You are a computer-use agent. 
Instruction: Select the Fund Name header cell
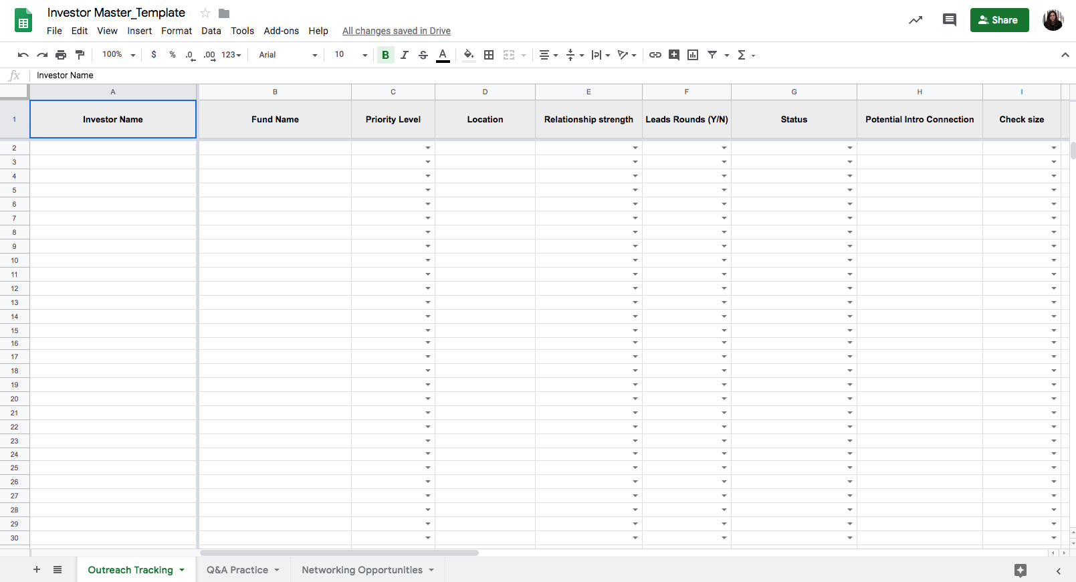pos(275,119)
